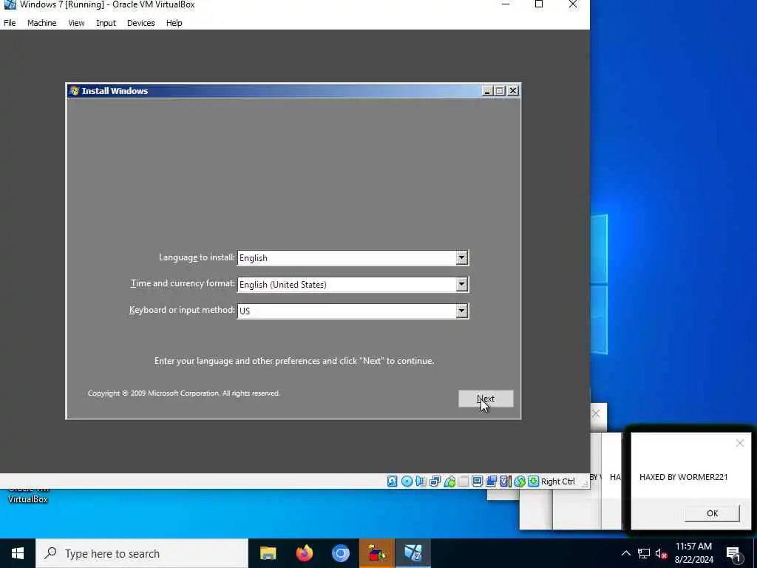Expand Keyboard or input method dropdown
The width and height of the screenshot is (757, 568).
click(461, 311)
